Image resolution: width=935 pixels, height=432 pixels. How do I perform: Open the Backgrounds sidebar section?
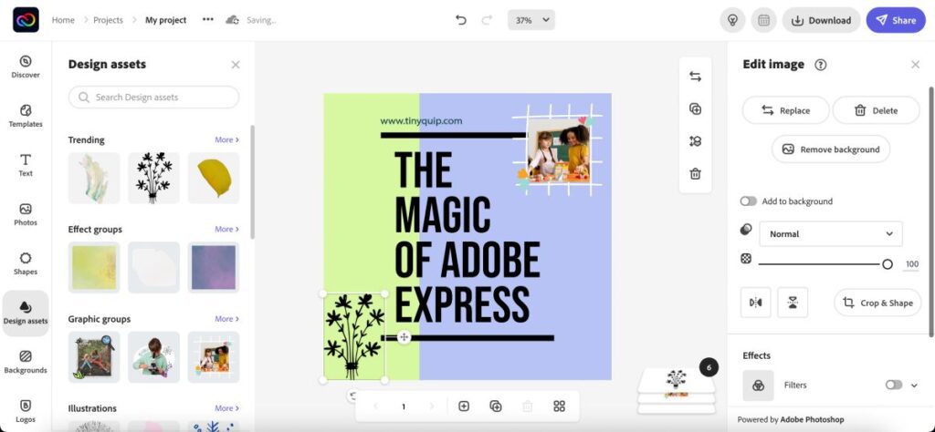point(26,363)
